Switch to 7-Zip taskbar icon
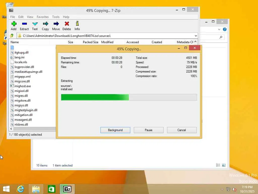 (67, 189)
